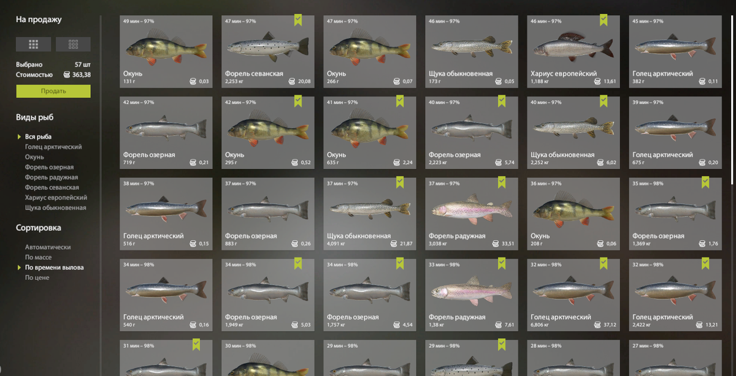This screenshot has height=376, width=736.
Task: Show Вся рыба in the list
Action: click(38, 137)
